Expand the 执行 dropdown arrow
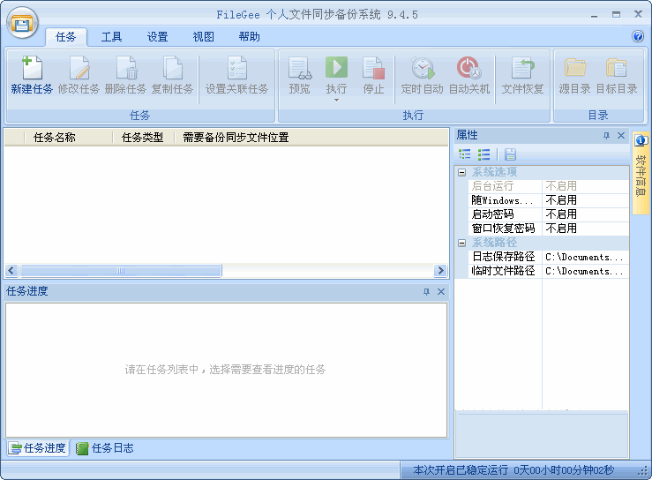The width and height of the screenshot is (652, 480). [336, 101]
